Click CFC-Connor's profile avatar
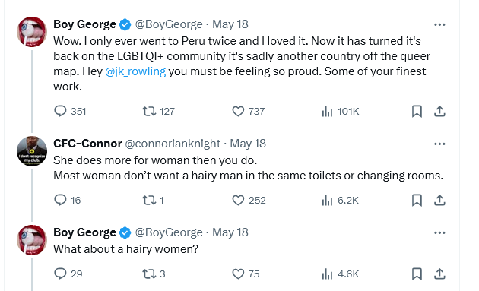479x291 pixels. click(32, 151)
